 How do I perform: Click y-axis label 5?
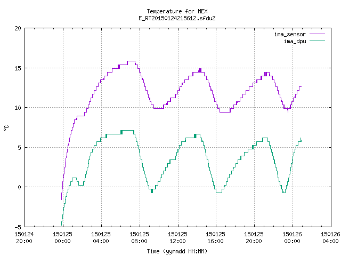(x=19, y=148)
